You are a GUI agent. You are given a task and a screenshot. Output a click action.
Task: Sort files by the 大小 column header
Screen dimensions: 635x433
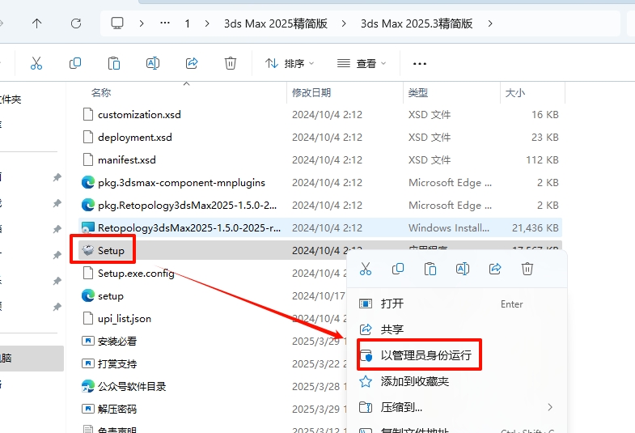tap(515, 93)
